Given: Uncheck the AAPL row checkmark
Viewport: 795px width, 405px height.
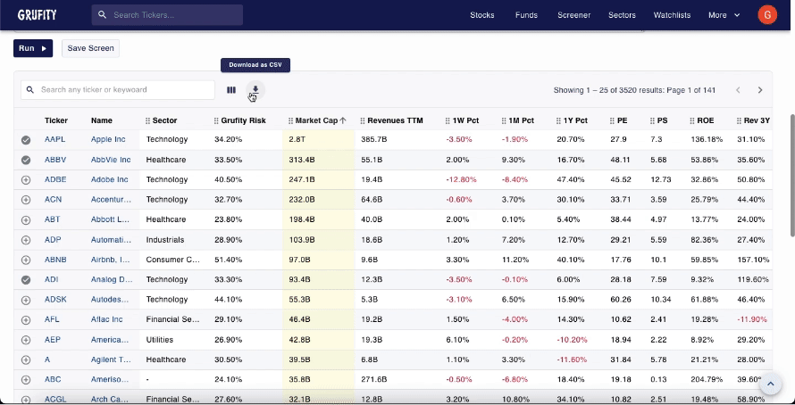Looking at the screenshot, I should (x=26, y=140).
